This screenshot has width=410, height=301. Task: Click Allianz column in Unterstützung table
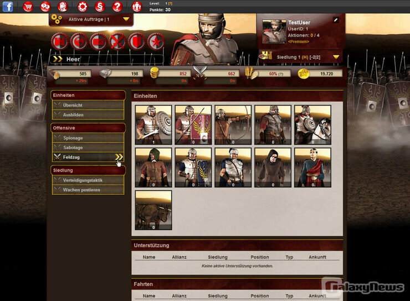point(179,257)
